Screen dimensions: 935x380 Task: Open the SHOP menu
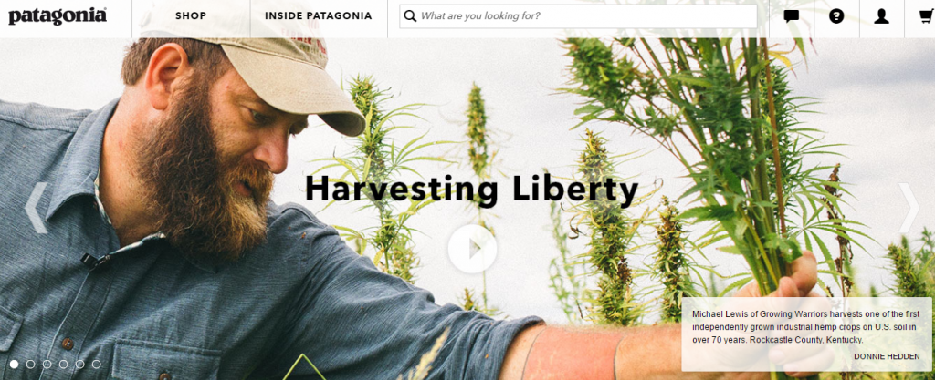click(191, 16)
